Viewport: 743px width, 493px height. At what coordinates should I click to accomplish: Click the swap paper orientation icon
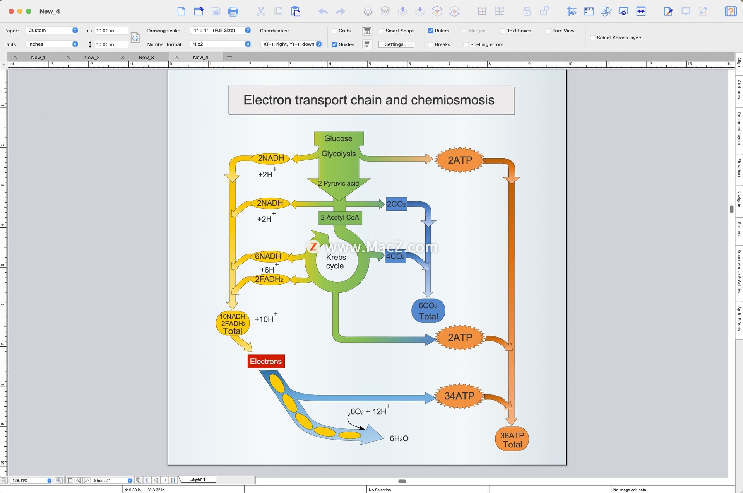(x=135, y=38)
